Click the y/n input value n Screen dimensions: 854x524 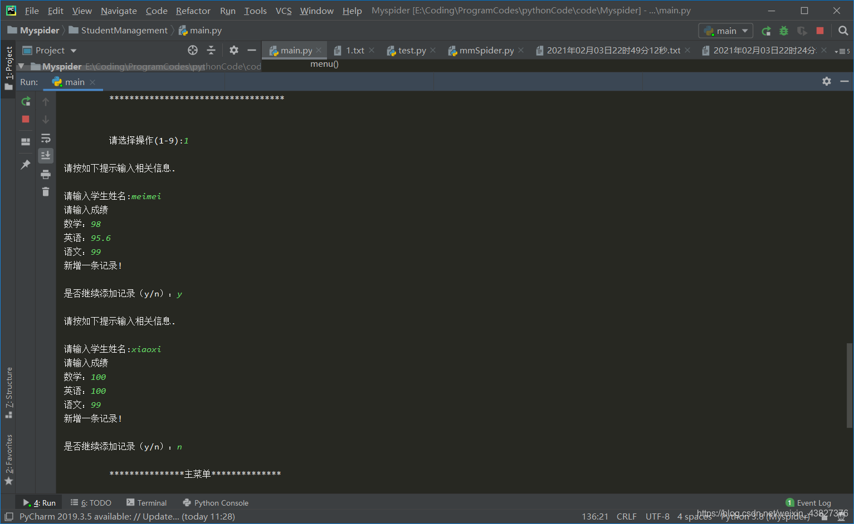point(179,447)
